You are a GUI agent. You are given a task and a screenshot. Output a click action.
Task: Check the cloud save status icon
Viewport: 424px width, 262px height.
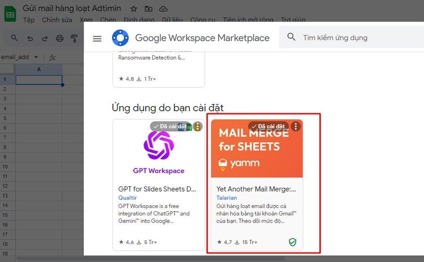163,9
